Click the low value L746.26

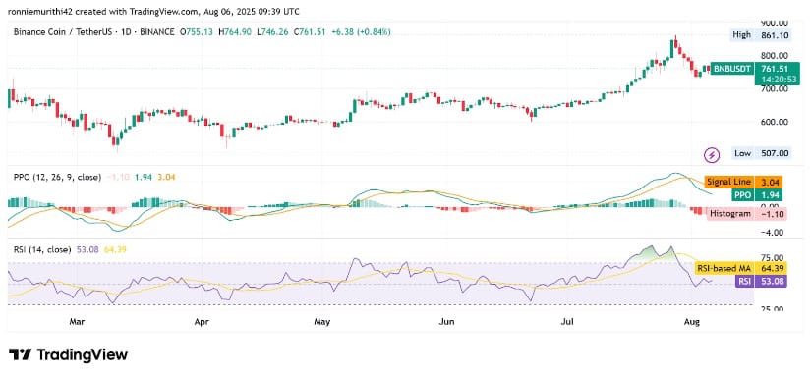point(272,32)
